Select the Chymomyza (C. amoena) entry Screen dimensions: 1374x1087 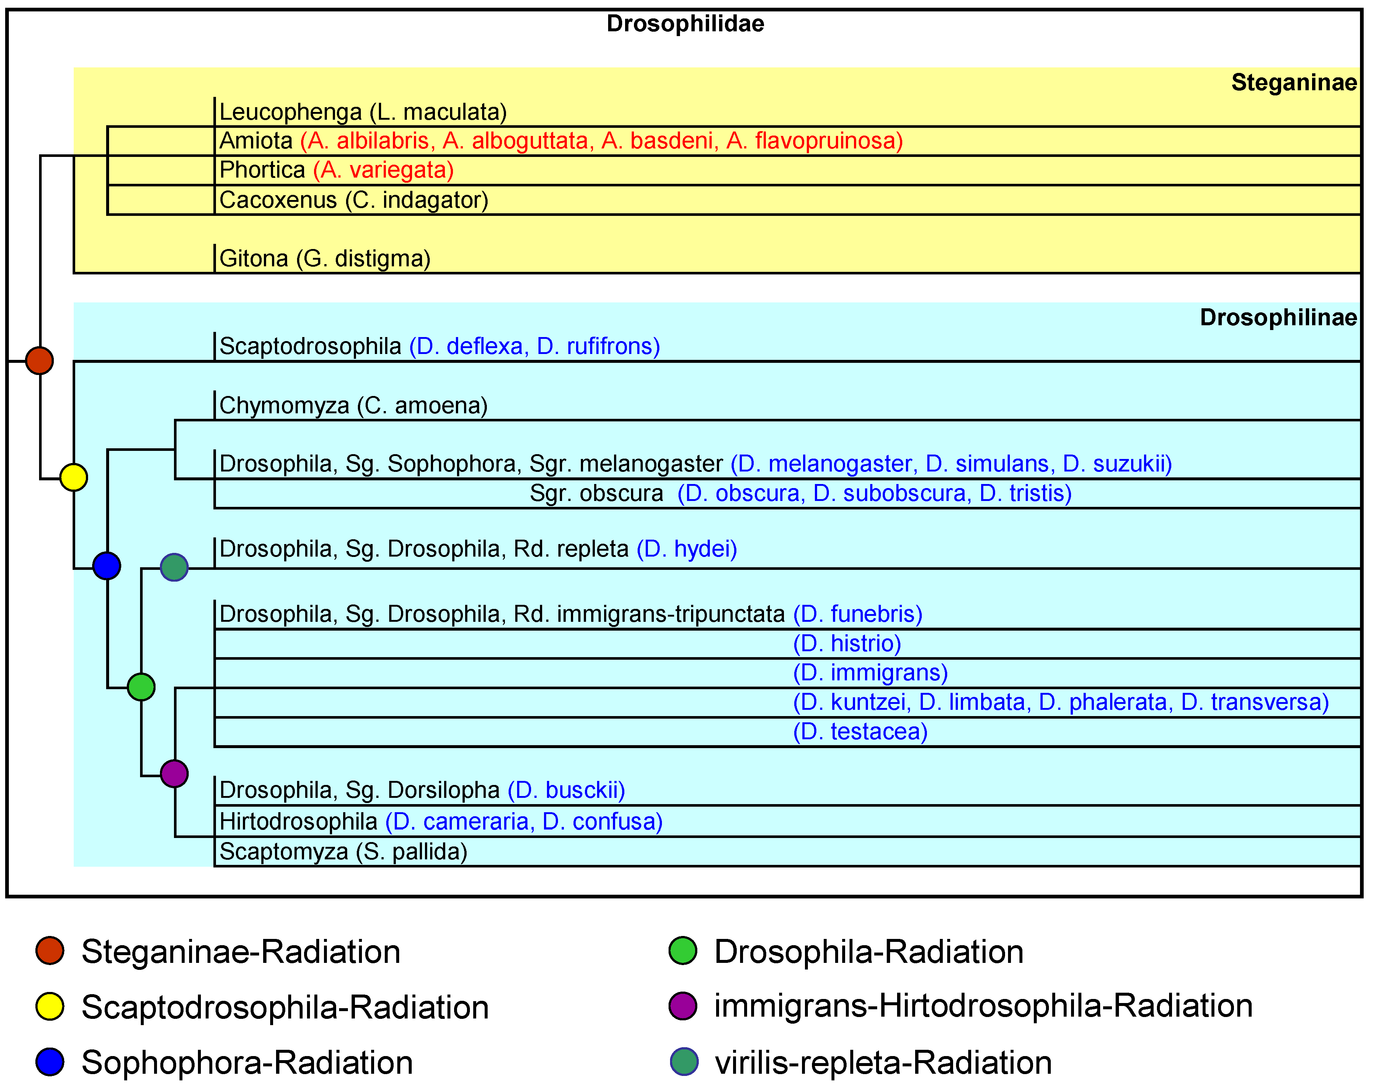[353, 406]
